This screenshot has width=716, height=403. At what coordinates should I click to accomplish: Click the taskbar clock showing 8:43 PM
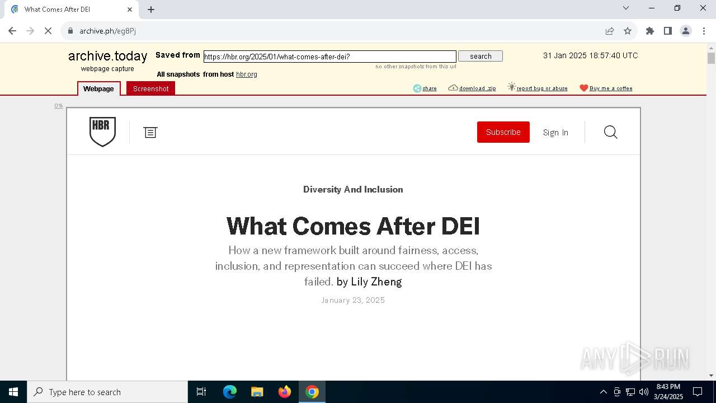[668, 392]
